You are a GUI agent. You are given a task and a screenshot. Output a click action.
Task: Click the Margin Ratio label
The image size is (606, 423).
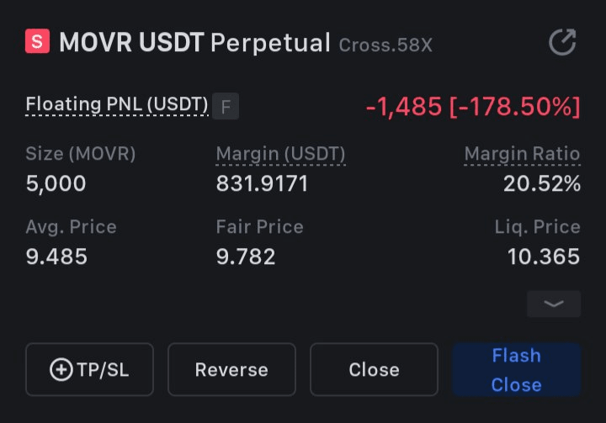[522, 154]
